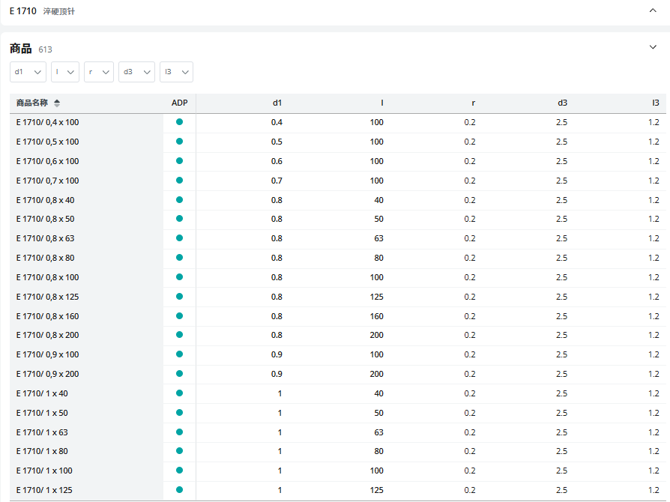The height and width of the screenshot is (502, 670).
Task: Select product E 1710/ 0,8 x 100
Action: tap(47, 277)
